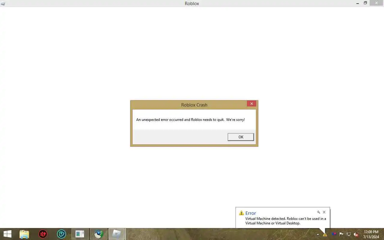Click OK in the Roblox Crash dialog
384x240 pixels.
[241, 137]
